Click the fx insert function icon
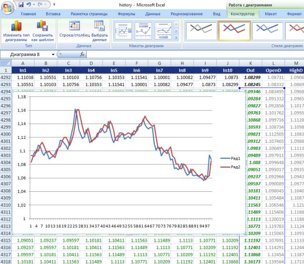Screen dimensions: 304x264 (82, 54)
